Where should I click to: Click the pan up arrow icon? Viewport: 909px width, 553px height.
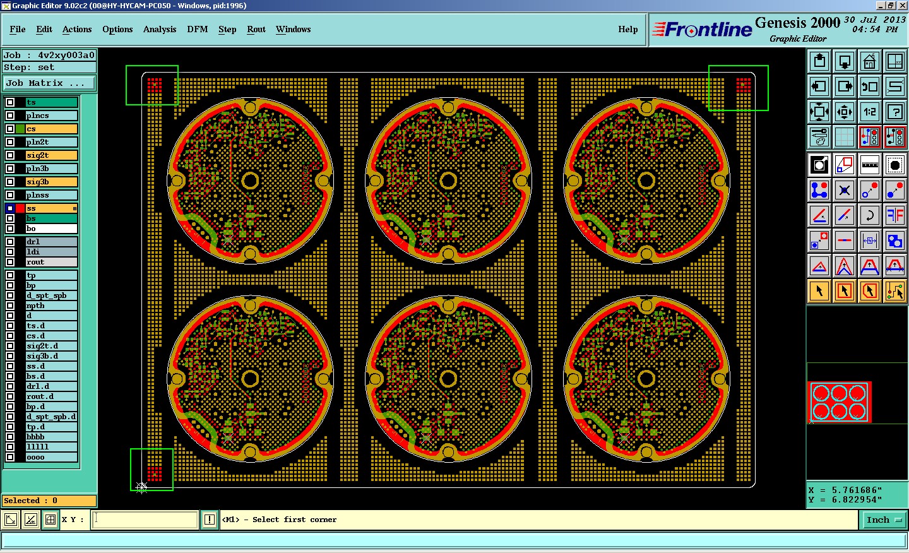(x=819, y=61)
